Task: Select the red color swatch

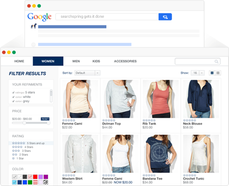Action: click(x=35, y=177)
